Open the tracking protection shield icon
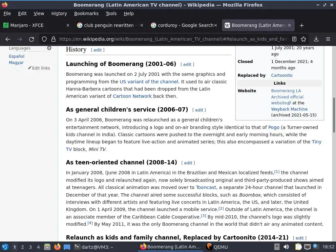336x252 pixels. (x=44, y=39)
